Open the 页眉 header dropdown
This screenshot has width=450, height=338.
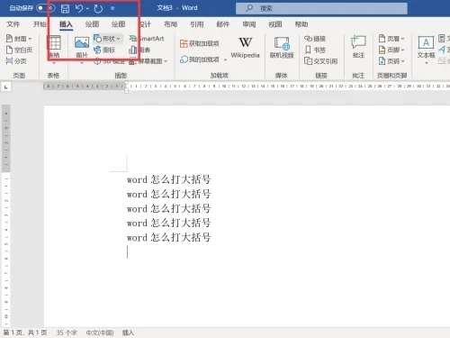pos(391,39)
